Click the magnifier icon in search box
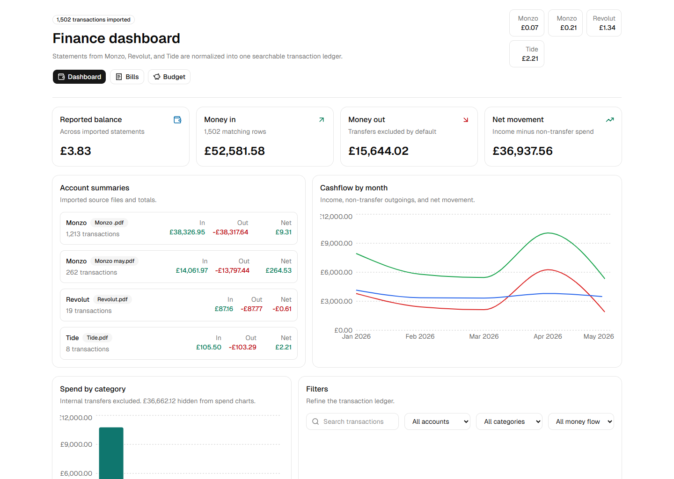Screen dimensions: 674x479 315,421
